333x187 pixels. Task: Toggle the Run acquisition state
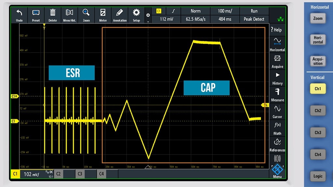[x=254, y=11]
